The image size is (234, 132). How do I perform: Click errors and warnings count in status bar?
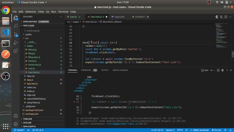tap(38, 130)
